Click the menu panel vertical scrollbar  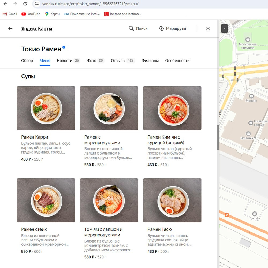[x=218, y=137]
